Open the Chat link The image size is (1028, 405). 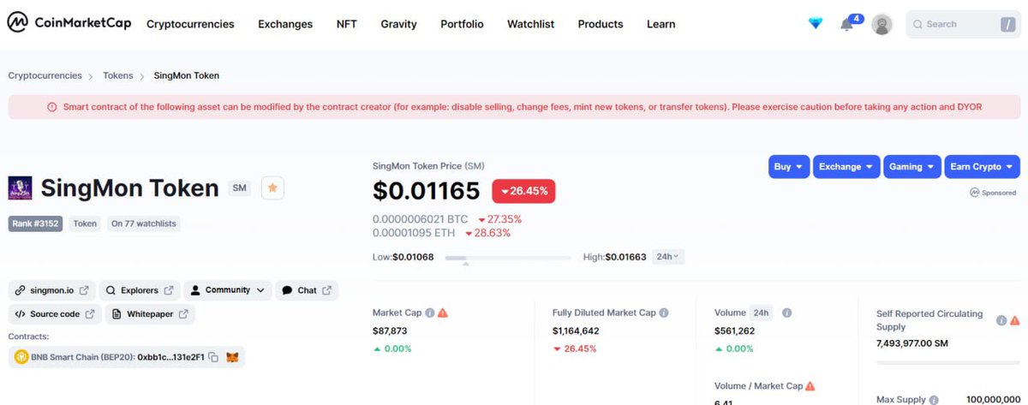307,290
